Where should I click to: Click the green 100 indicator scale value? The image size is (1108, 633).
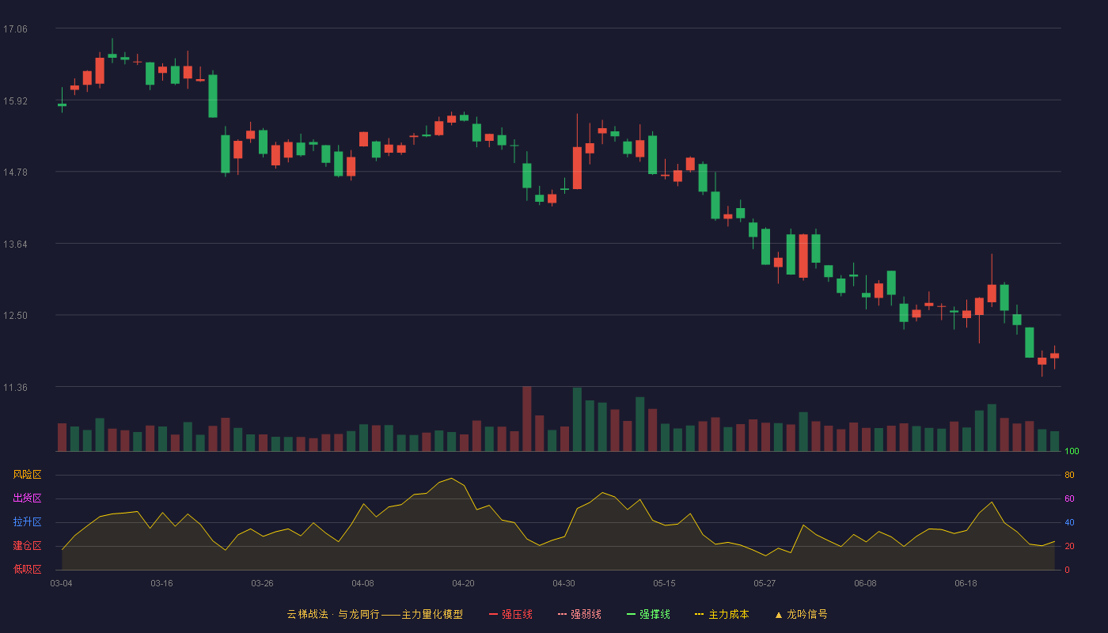pyautogui.click(x=1072, y=452)
